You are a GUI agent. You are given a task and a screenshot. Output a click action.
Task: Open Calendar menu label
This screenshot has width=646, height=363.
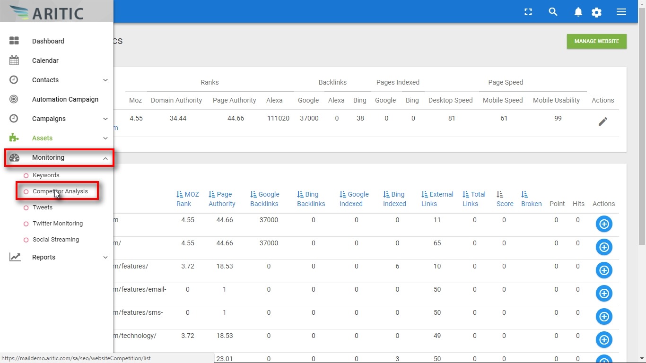pos(45,60)
